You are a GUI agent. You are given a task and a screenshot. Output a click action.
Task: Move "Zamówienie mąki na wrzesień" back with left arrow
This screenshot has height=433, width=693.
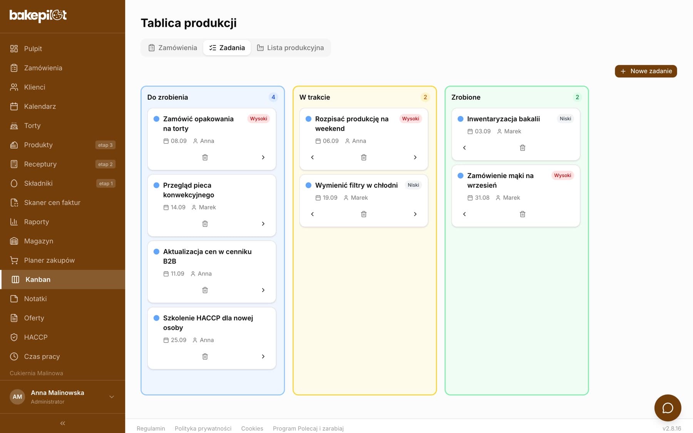coord(464,214)
